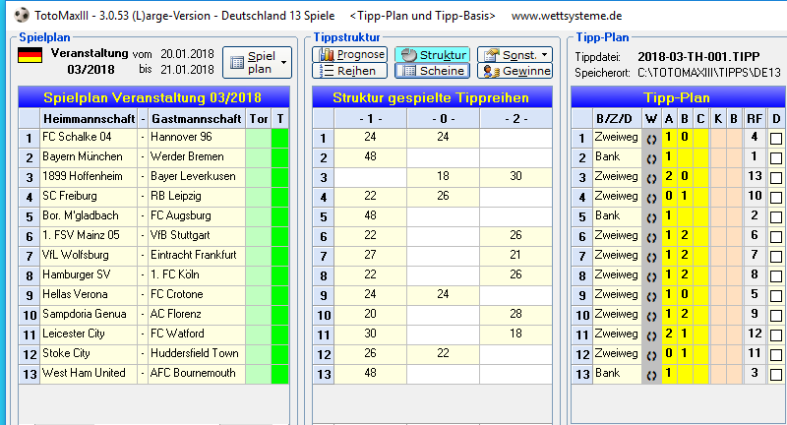Click the Gastmannschaft column header
Screen dimensions: 787x425
[196, 119]
